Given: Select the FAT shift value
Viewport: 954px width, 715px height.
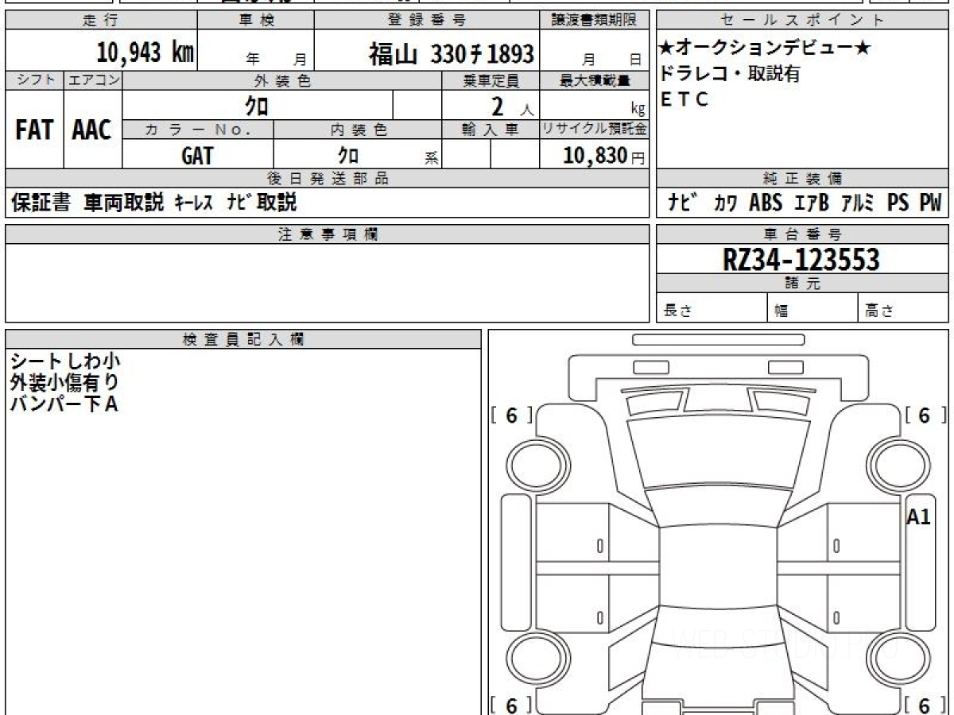Looking at the screenshot, I should [x=34, y=129].
